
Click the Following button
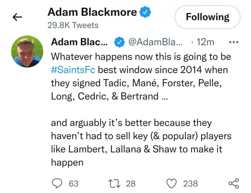click(x=207, y=17)
